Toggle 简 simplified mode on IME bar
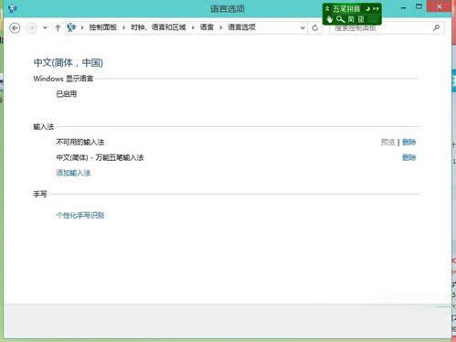This screenshot has height=342, width=456. (351, 19)
